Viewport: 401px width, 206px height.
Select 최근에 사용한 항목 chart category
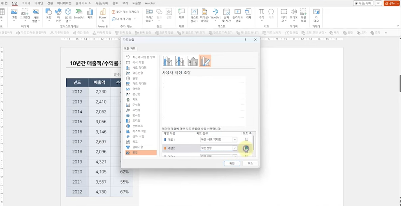coord(141,57)
